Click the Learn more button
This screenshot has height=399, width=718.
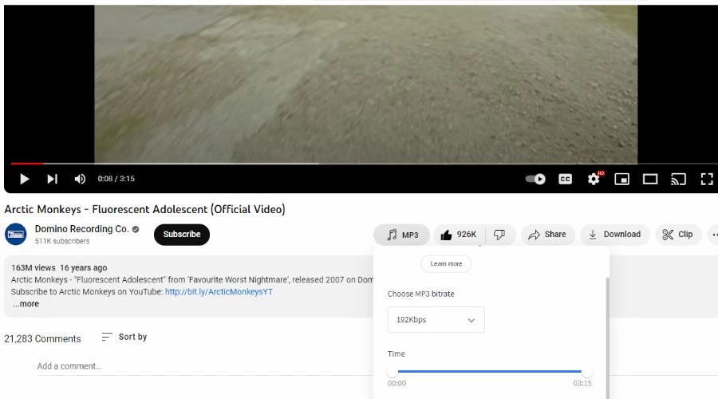coord(446,263)
